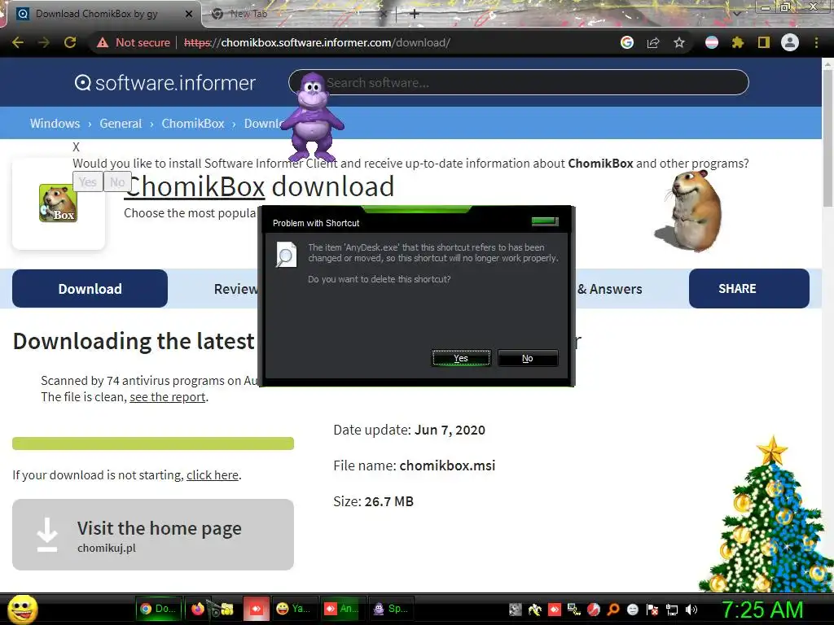This screenshot has width=834, height=625.
Task: Launch Firefox from the taskbar
Action: pyautogui.click(x=197, y=609)
